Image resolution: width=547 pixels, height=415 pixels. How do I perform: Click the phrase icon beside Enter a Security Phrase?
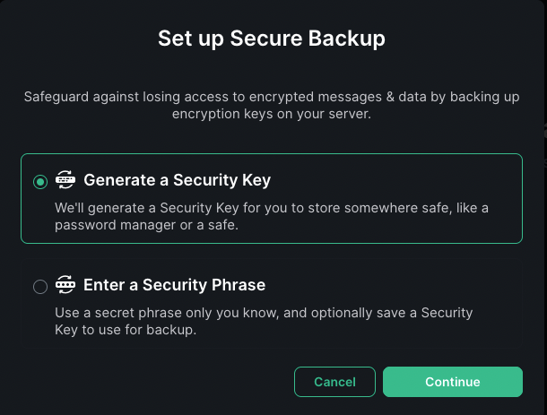[x=65, y=284]
